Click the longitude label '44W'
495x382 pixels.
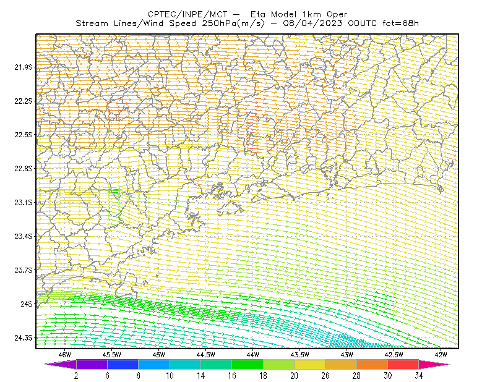point(253,355)
